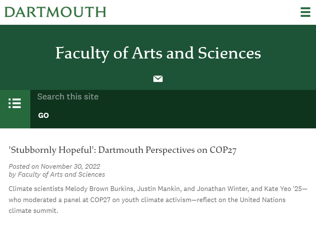Click the envelope email icon
The width and height of the screenshot is (316, 225).
click(158, 78)
